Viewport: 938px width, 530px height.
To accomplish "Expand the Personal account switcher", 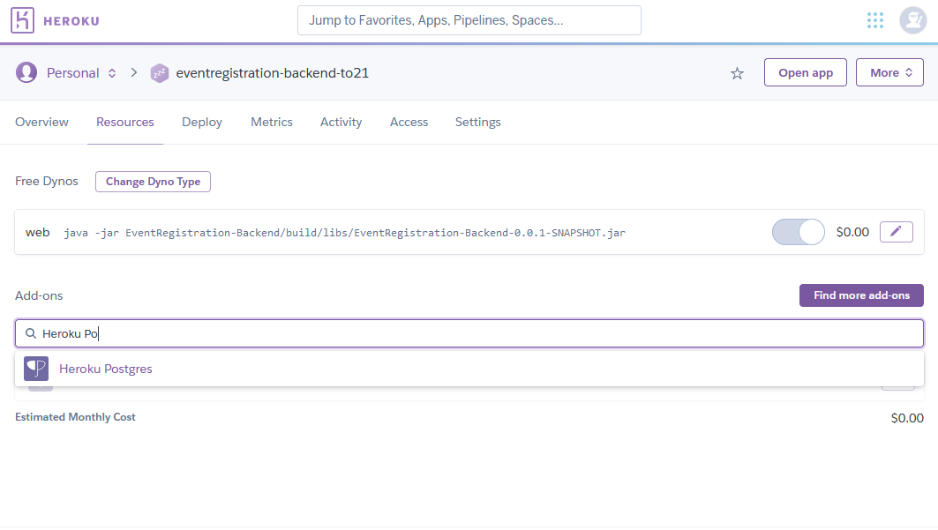I will (112, 73).
